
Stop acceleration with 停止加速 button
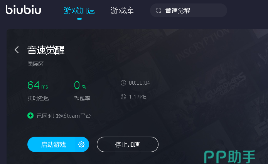click(x=128, y=144)
